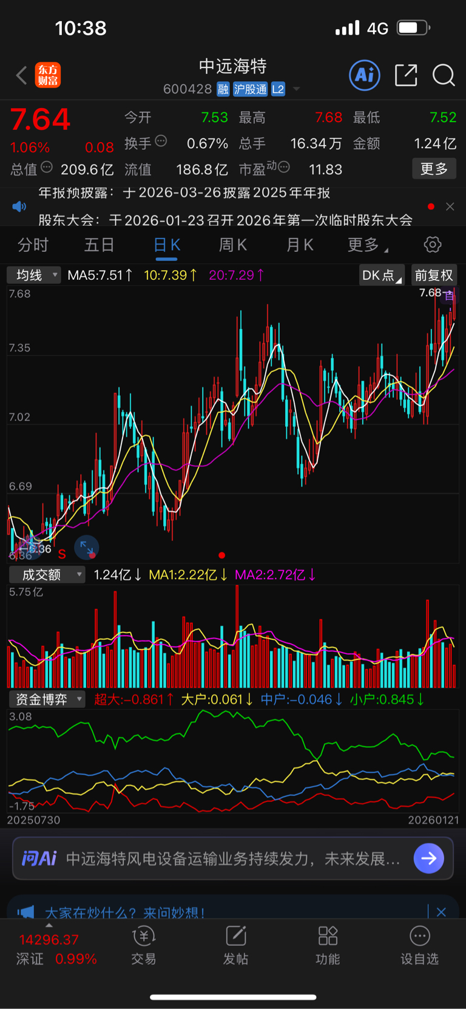The image size is (466, 1009).
Task: Switch to 周K tab
Action: [232, 245]
